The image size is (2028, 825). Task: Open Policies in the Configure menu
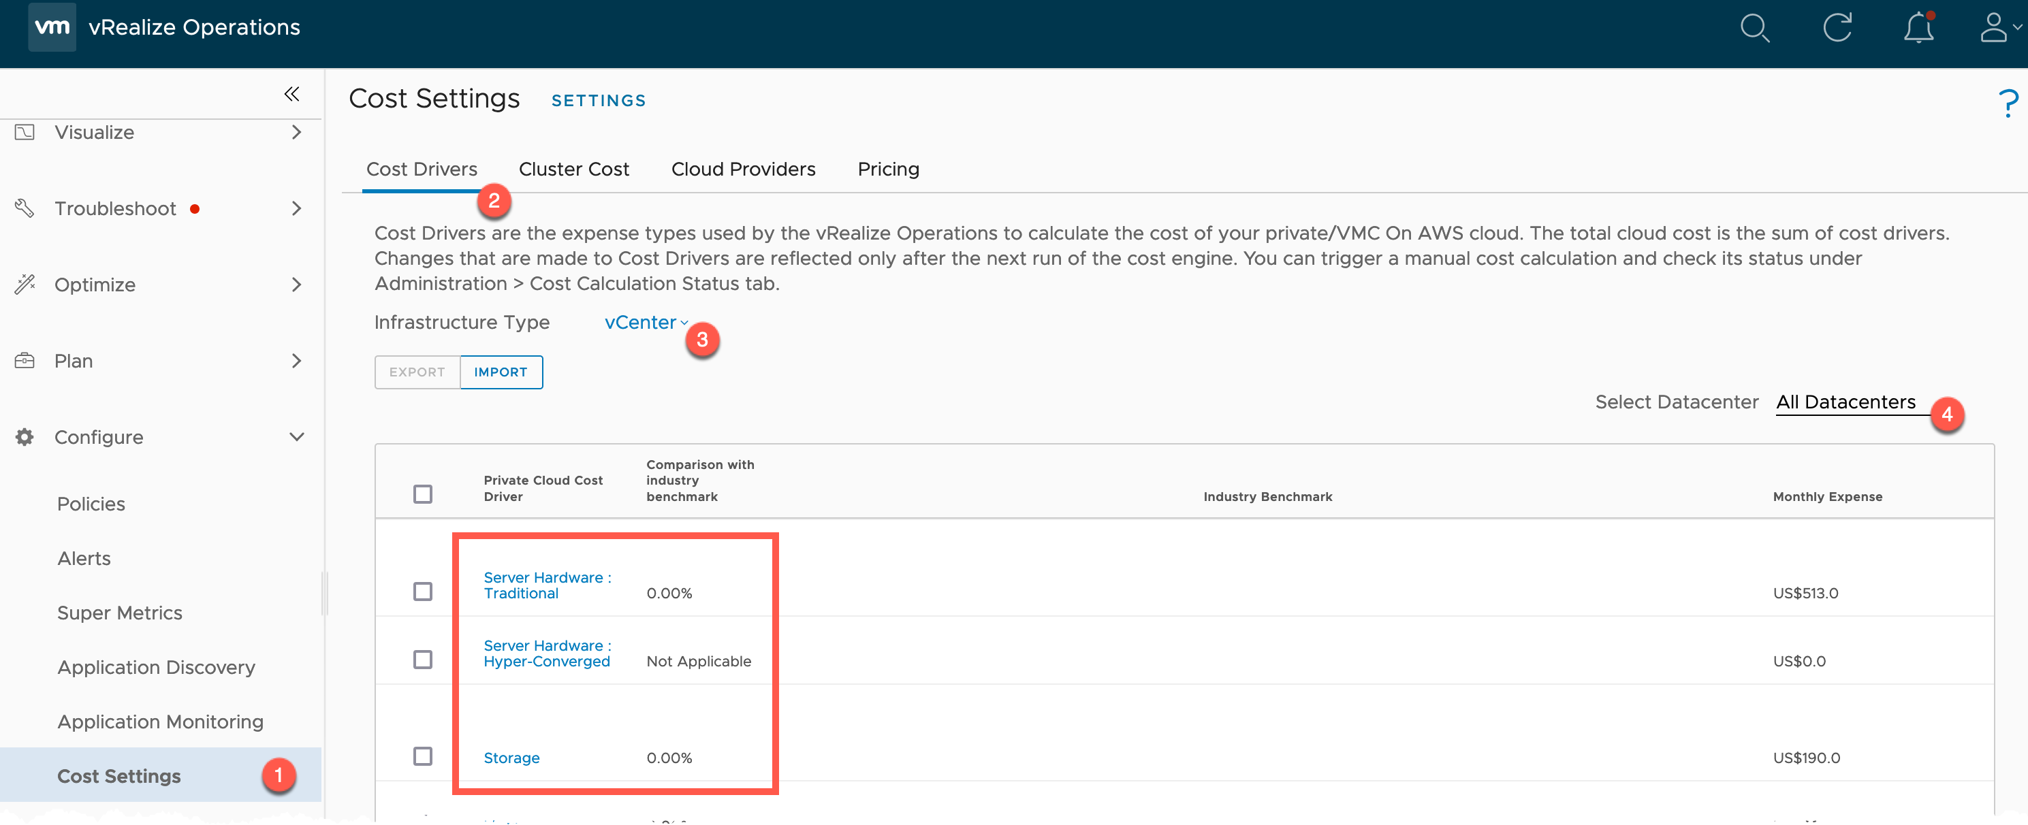coord(91,504)
